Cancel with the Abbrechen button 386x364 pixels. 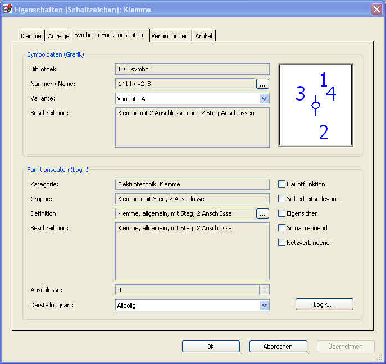[278, 347]
